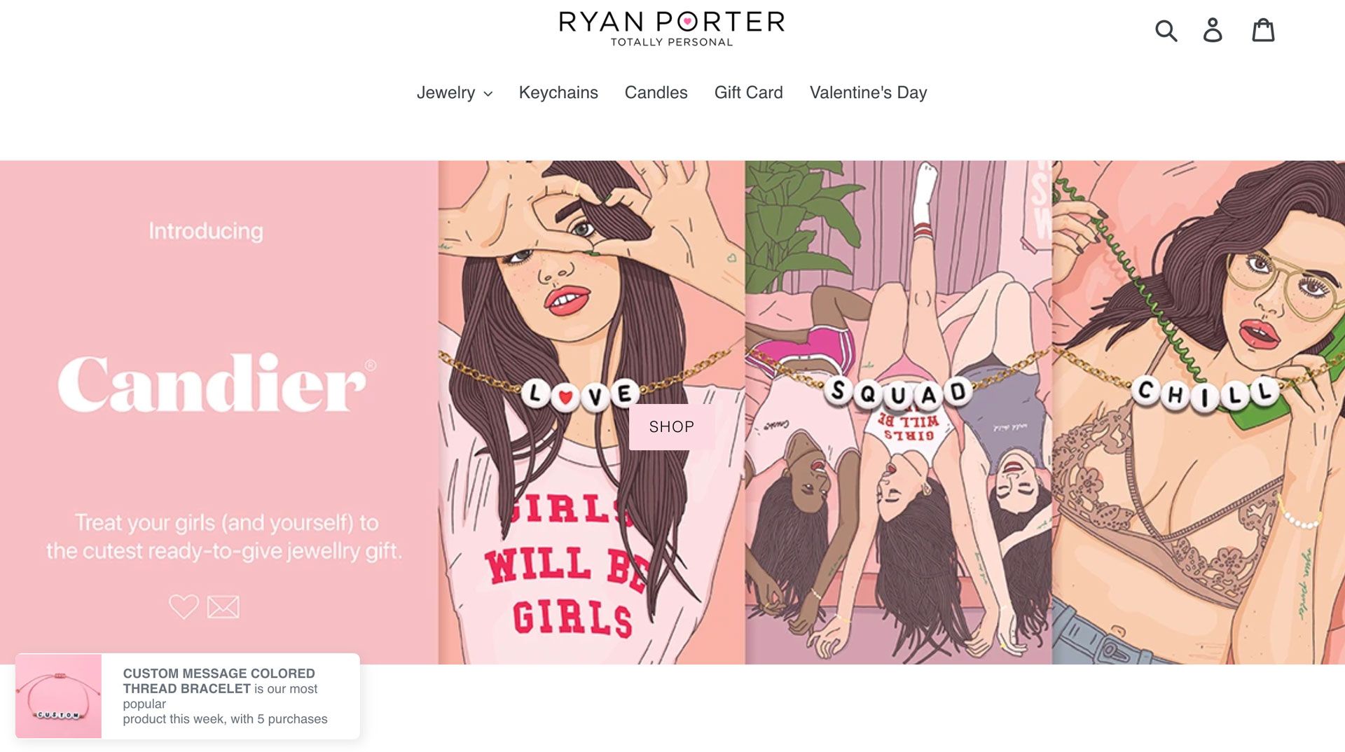1345x752 pixels.
Task: Open the Candles category
Action: pos(656,92)
